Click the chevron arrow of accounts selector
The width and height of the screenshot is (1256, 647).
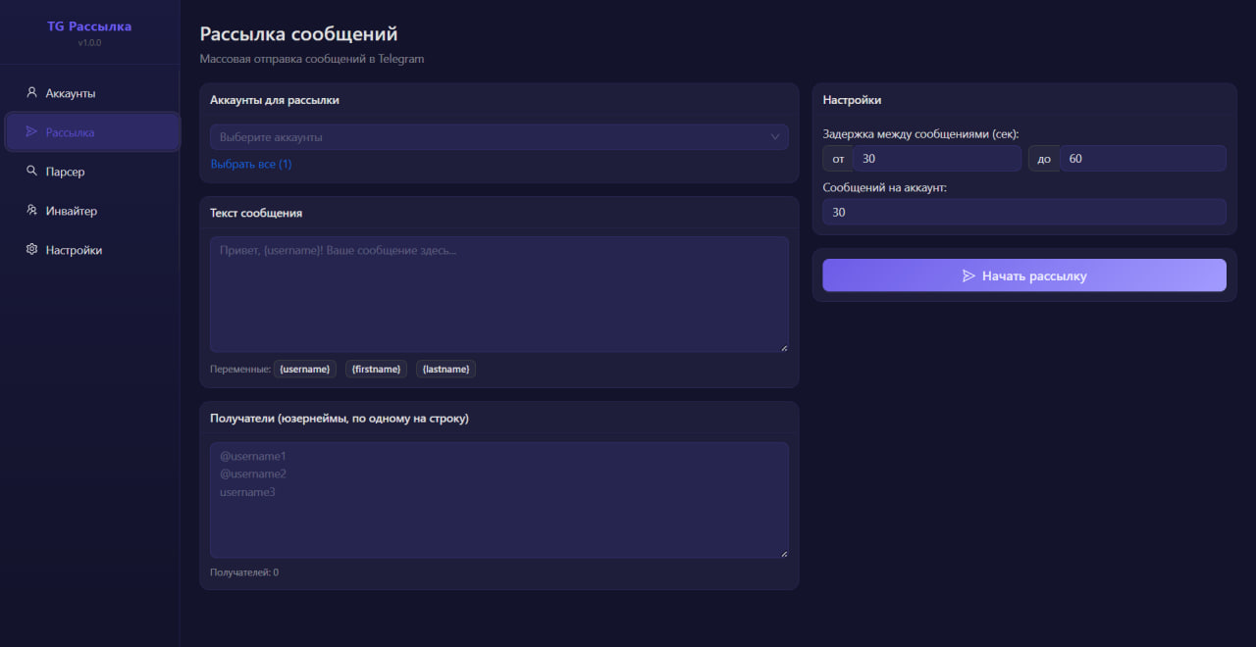point(775,137)
